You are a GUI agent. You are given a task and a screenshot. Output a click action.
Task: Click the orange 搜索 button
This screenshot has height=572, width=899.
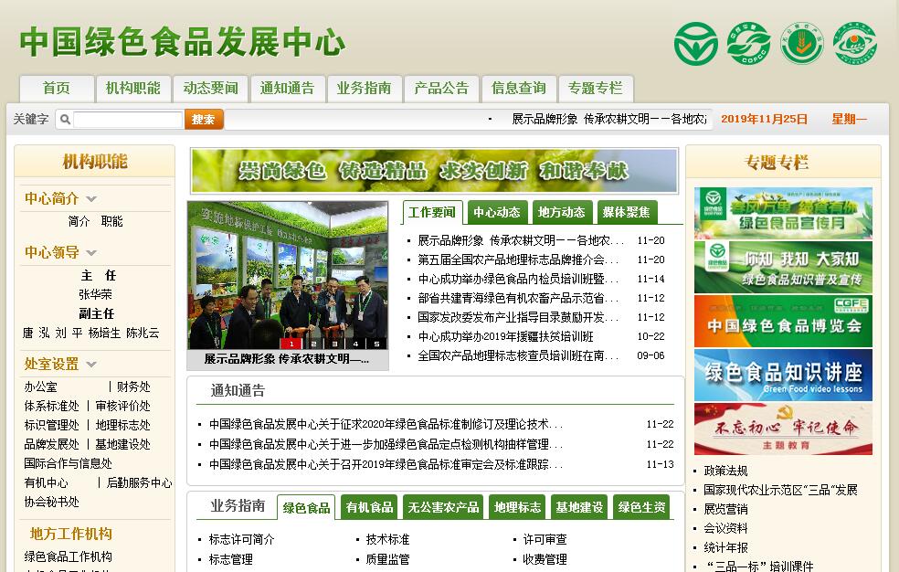click(204, 119)
